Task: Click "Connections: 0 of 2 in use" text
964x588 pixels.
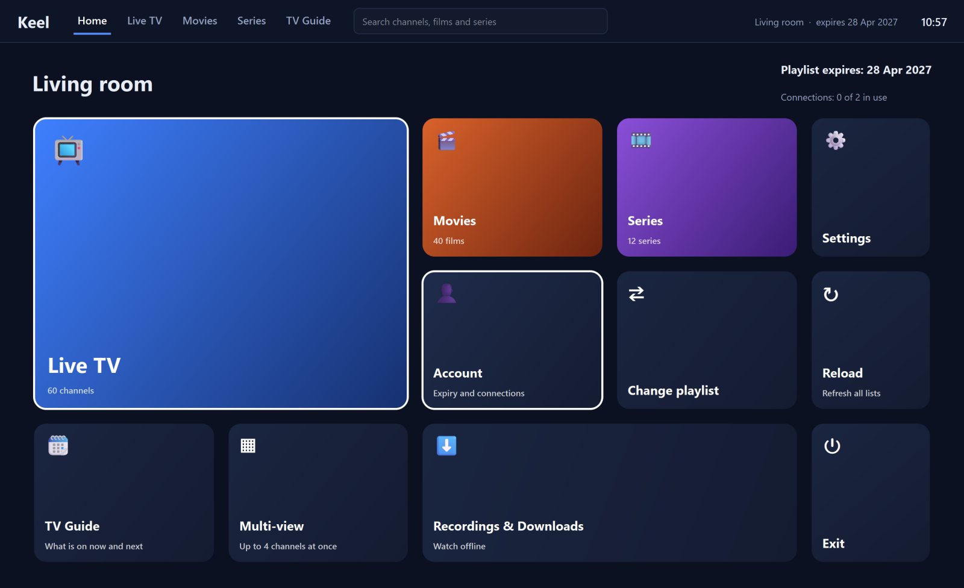Action: (834, 98)
